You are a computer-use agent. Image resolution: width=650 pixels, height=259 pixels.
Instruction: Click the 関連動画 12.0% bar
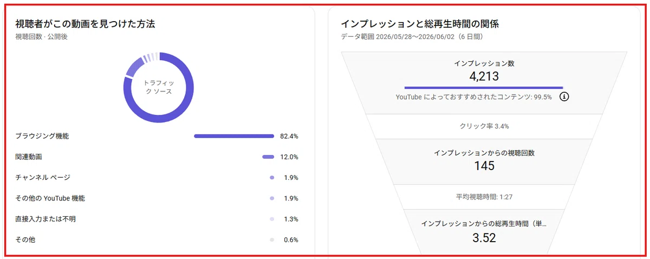click(x=268, y=157)
